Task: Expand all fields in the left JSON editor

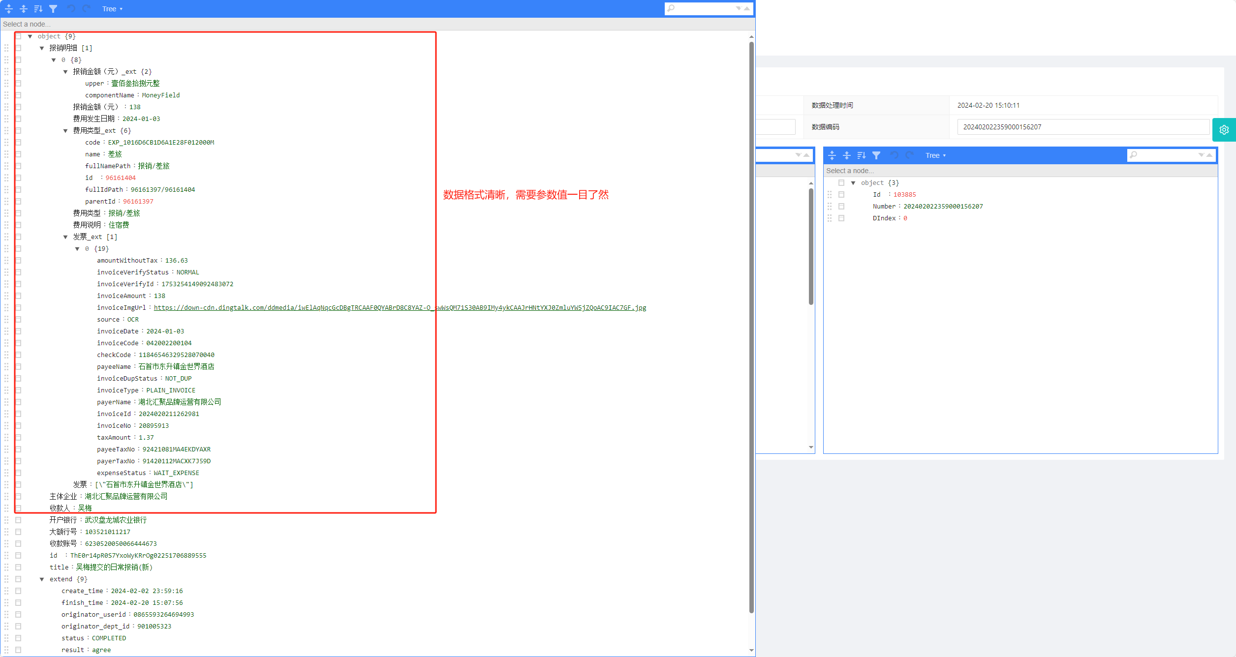Action: pyautogui.click(x=9, y=9)
